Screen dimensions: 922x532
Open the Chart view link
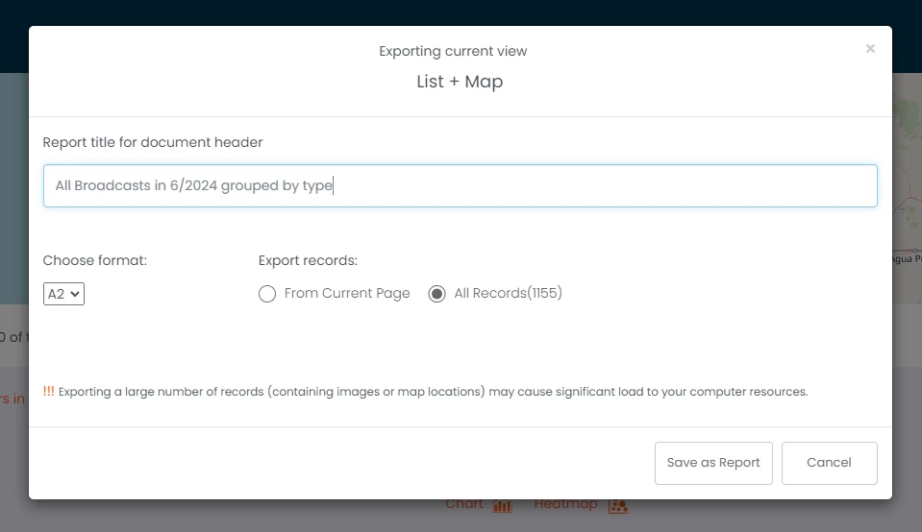pos(464,505)
